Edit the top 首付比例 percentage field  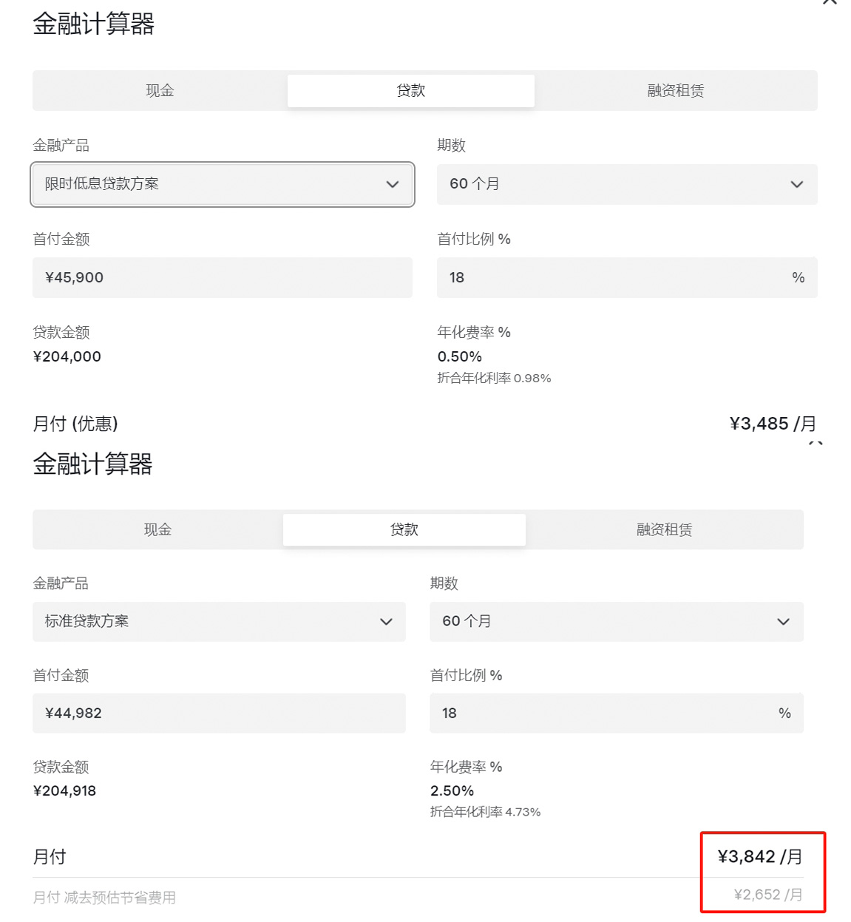(614, 278)
